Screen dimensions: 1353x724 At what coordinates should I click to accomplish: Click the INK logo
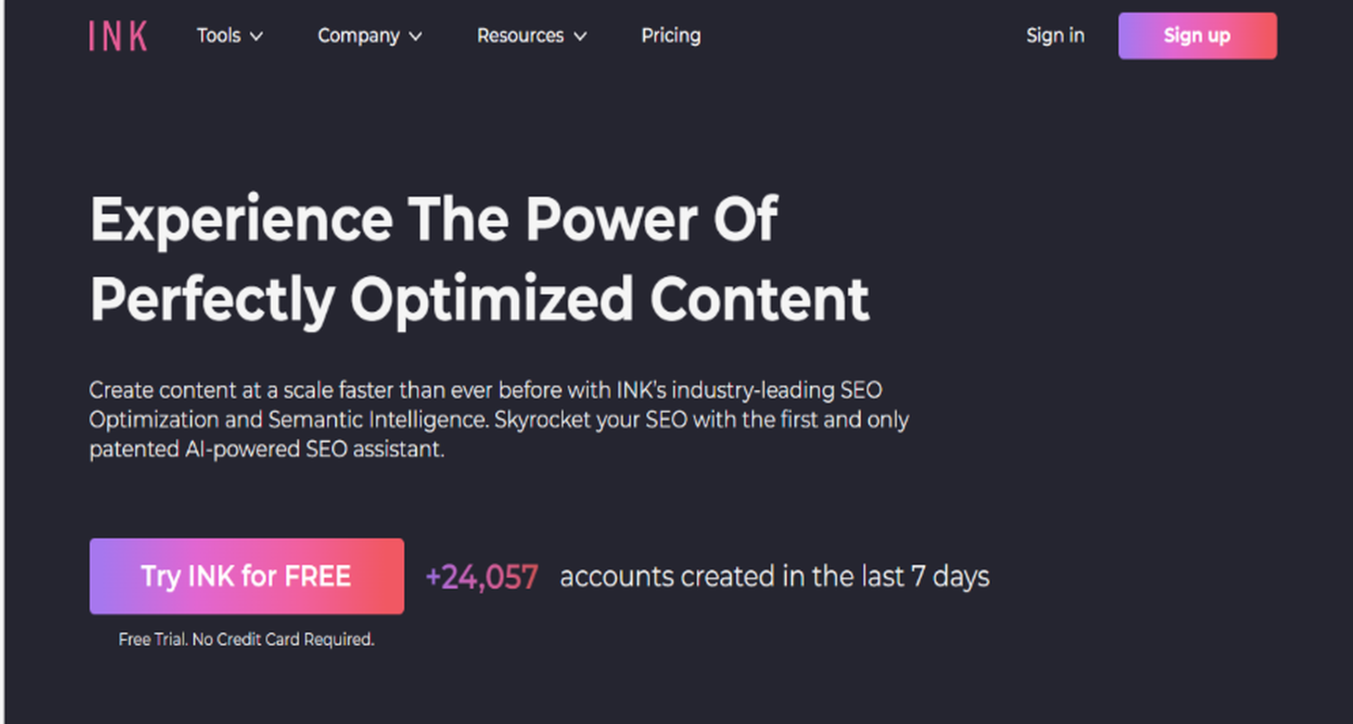(118, 35)
